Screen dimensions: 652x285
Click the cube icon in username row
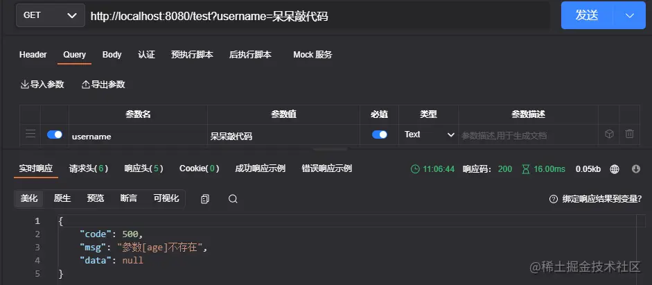click(609, 134)
